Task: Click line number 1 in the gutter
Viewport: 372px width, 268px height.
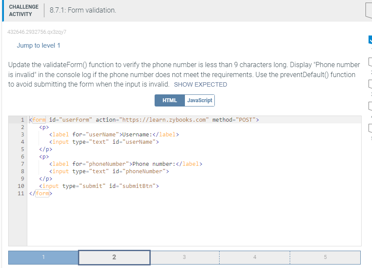Action: coord(22,120)
